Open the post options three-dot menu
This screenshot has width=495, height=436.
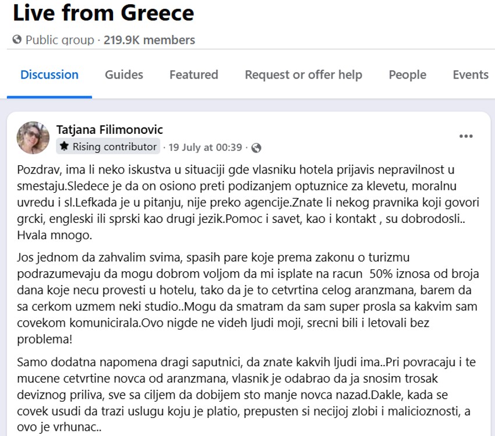466,136
